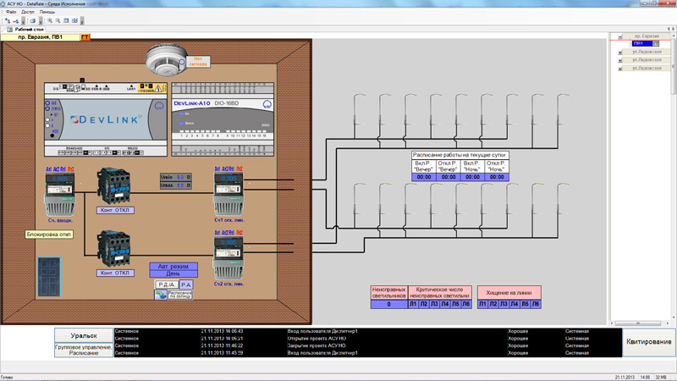Collapse the пр. Евразия tree node
677x381 pixels.
point(620,36)
